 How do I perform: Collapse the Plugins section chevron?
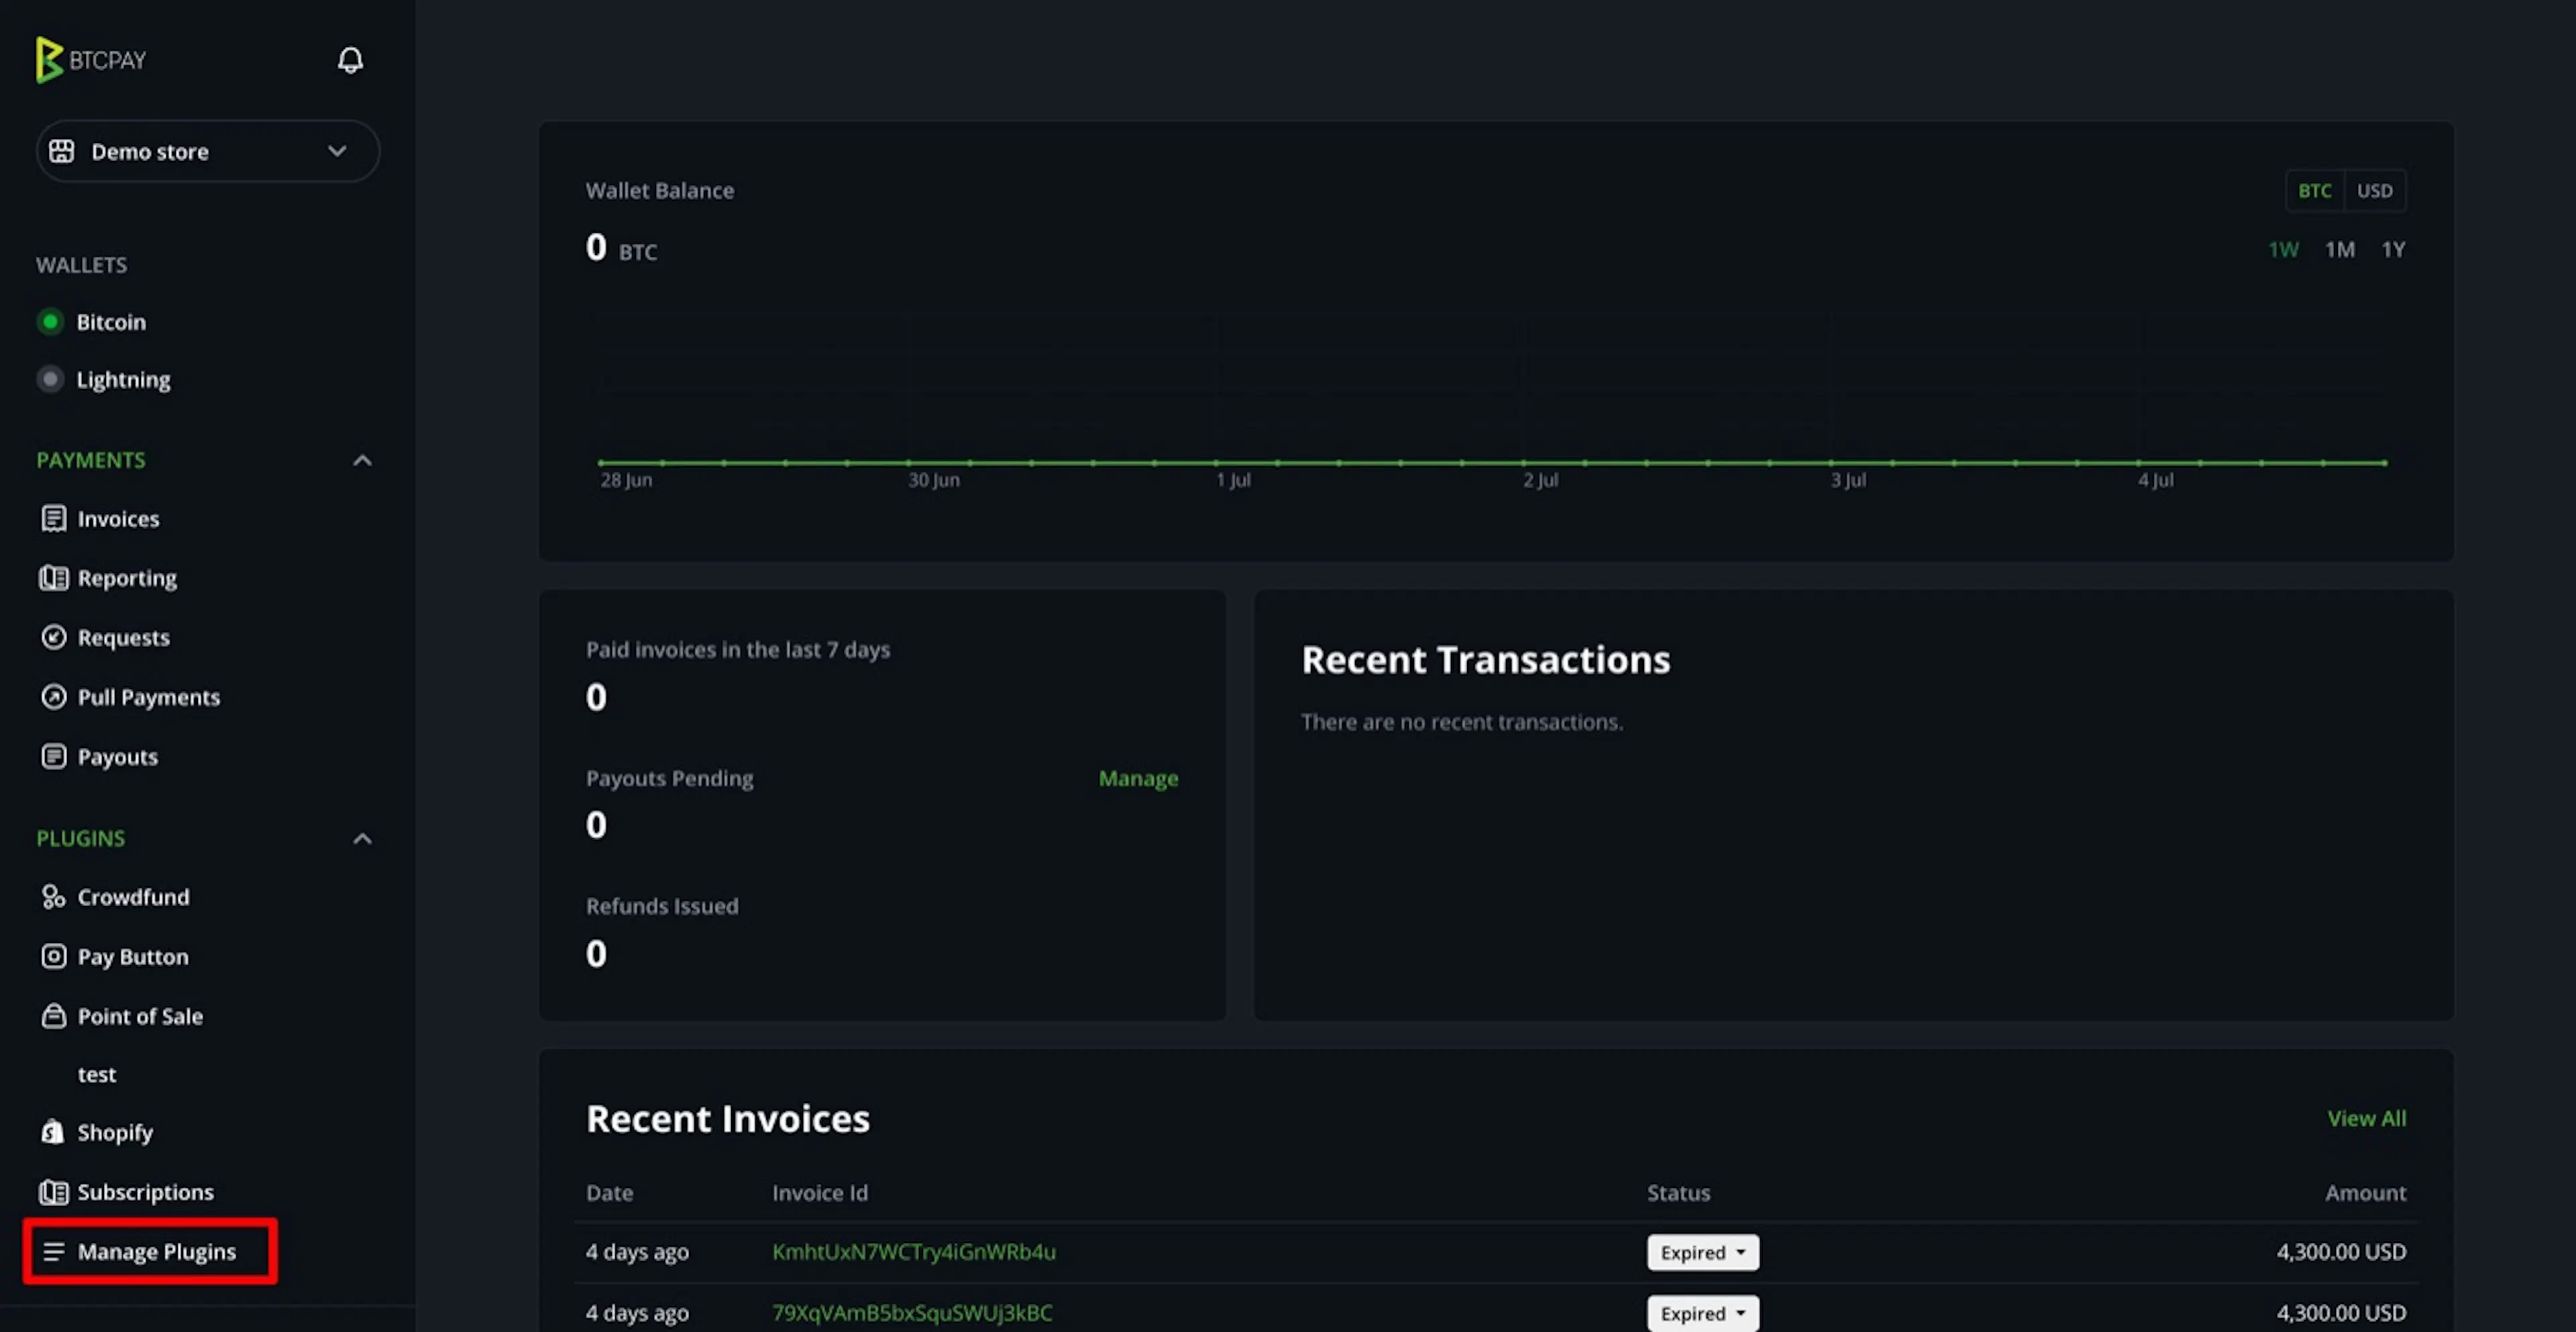point(362,838)
